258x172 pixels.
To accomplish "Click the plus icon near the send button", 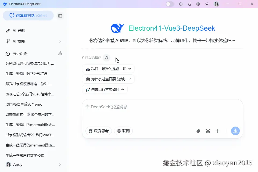I will 218,131.
